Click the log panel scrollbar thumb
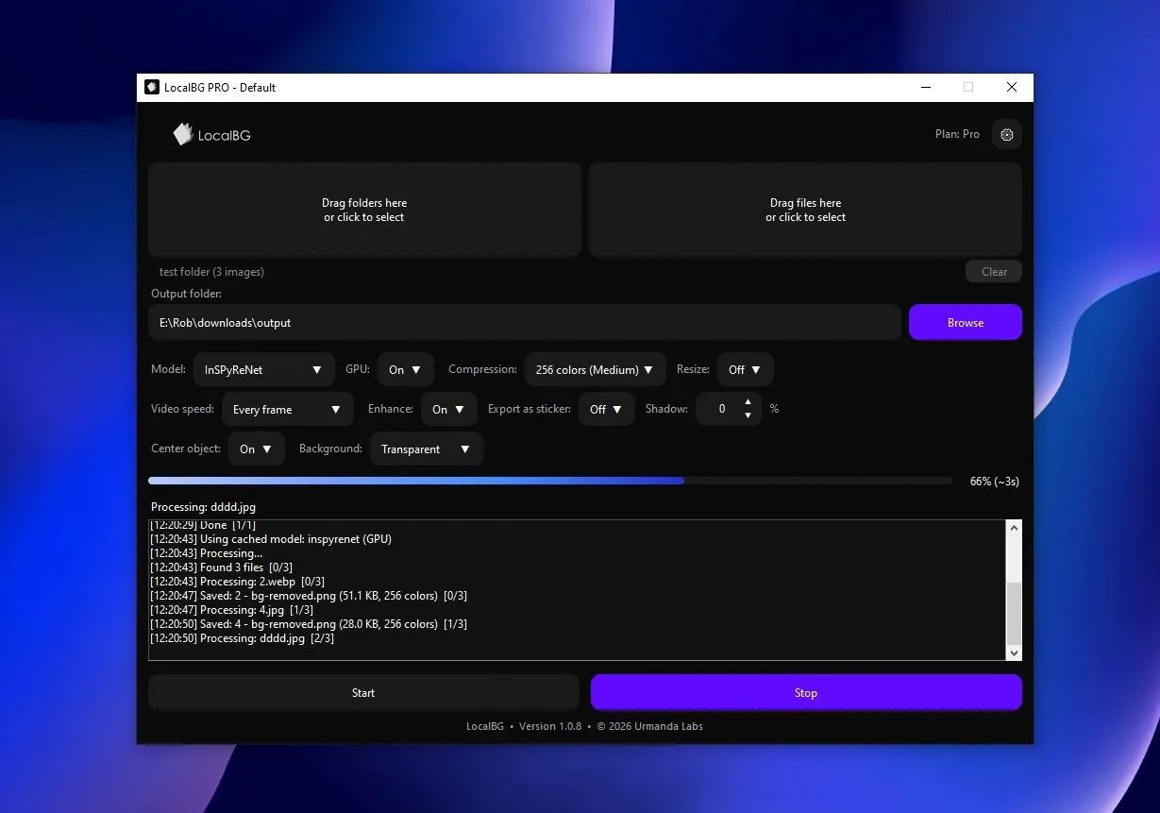The width and height of the screenshot is (1160, 813). pos(1015,613)
